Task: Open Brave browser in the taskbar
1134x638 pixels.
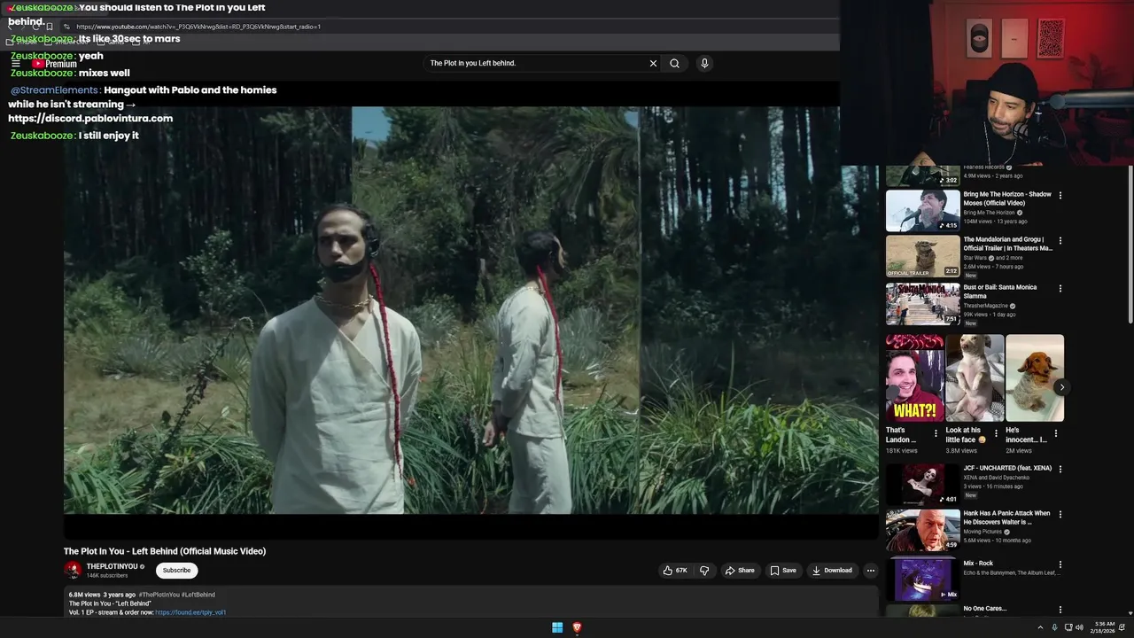Action: 577,627
